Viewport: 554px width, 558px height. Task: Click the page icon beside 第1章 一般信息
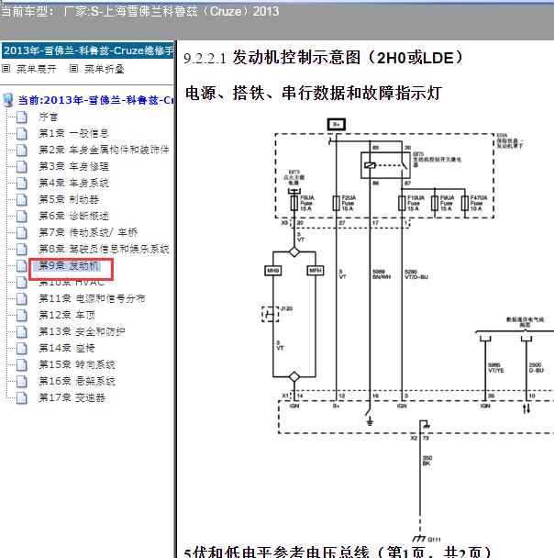(22, 133)
